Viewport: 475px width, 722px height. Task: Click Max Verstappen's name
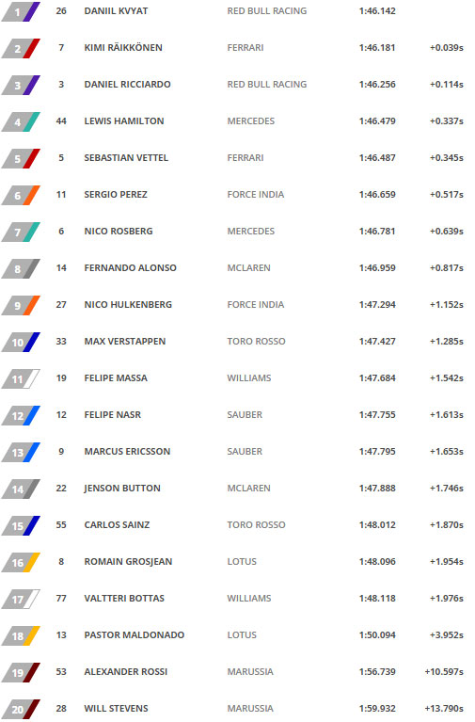pos(125,341)
